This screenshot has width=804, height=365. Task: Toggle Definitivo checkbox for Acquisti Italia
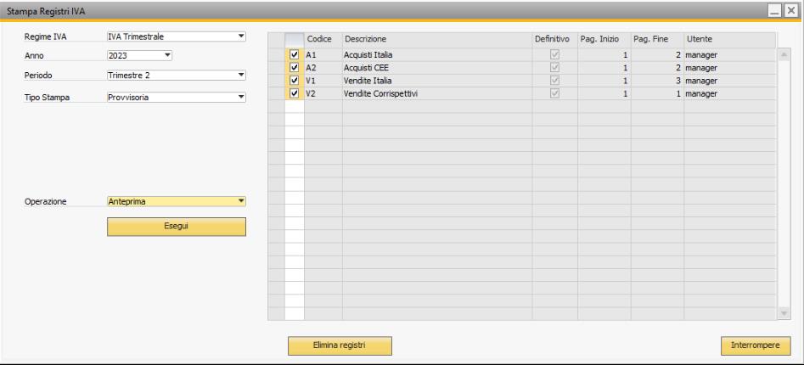pos(554,54)
